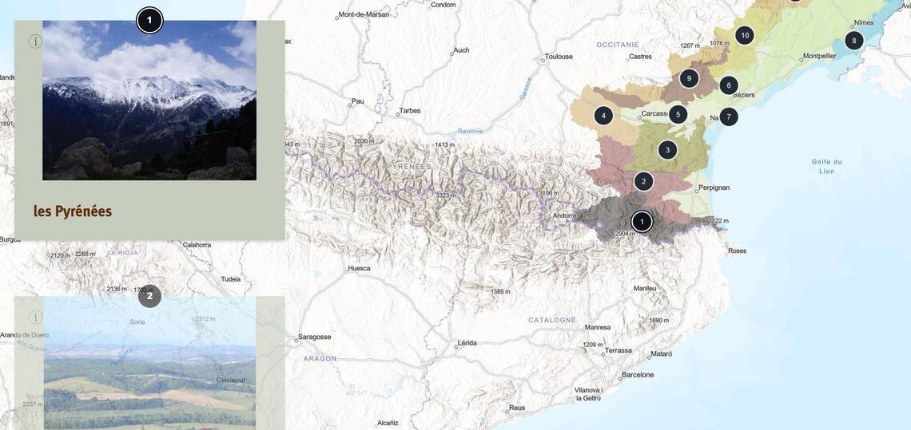911x430 pixels.
Task: Click map marker number 9
Action: click(x=689, y=78)
